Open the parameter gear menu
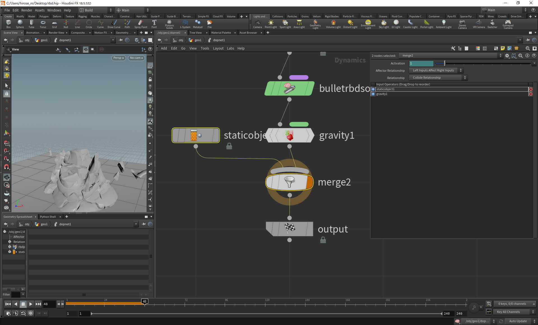Screen dimensions: 538x325 tap(507, 56)
